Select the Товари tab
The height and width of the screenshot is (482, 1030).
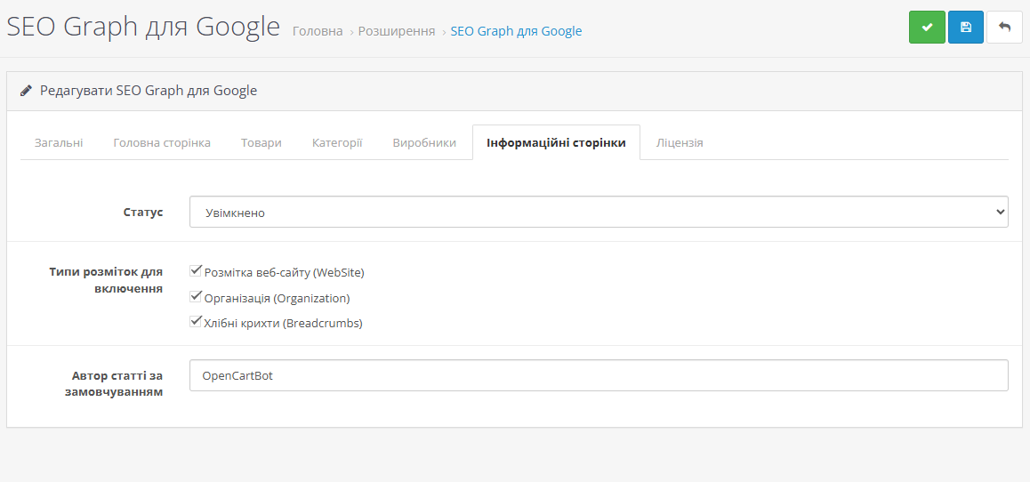point(262,143)
